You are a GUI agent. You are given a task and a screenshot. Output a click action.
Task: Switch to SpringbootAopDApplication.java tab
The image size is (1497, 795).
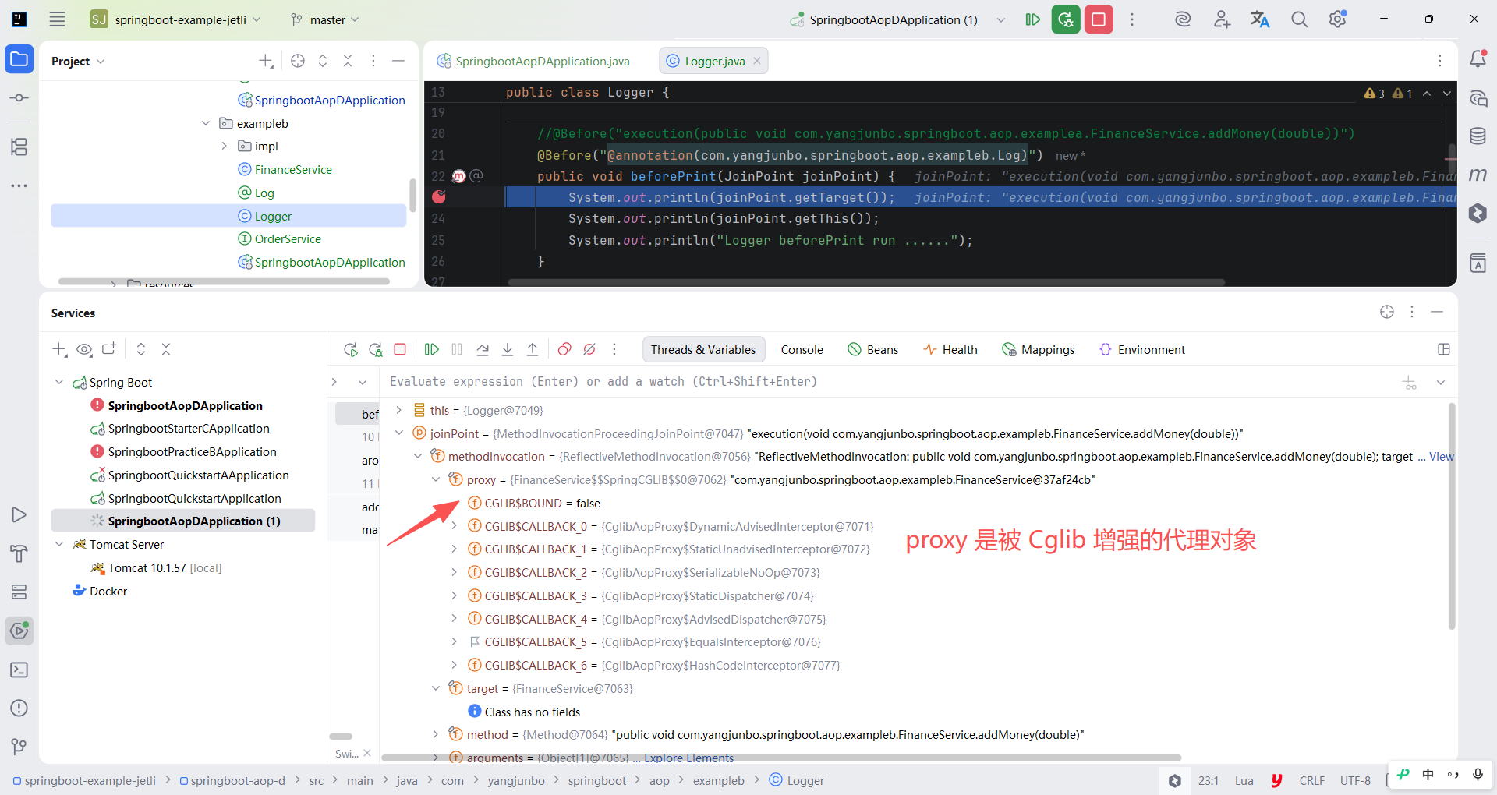pyautogui.click(x=534, y=61)
